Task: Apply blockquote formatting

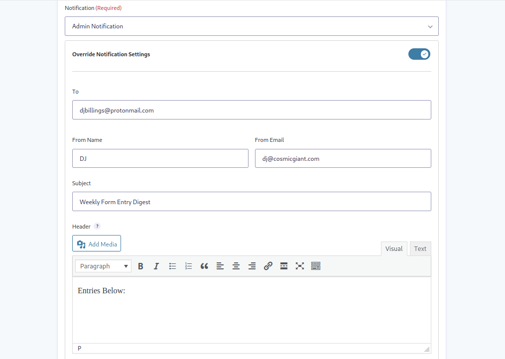Action: [x=204, y=265]
